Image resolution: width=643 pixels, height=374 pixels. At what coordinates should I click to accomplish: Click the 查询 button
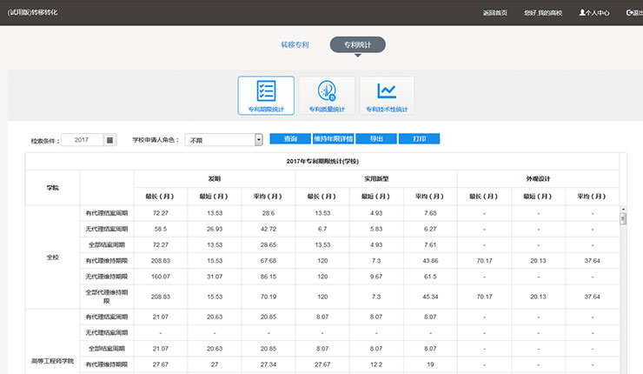point(290,138)
